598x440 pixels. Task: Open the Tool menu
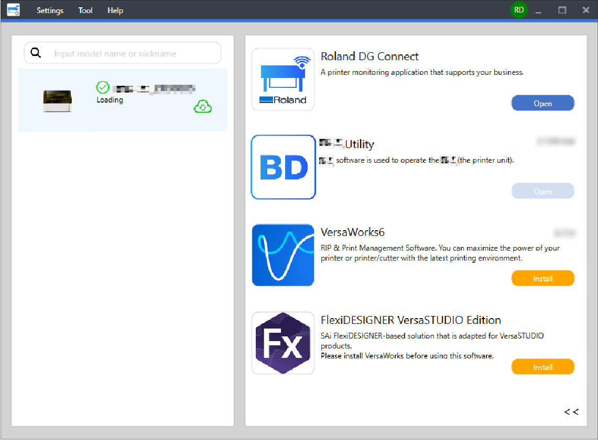tap(85, 10)
